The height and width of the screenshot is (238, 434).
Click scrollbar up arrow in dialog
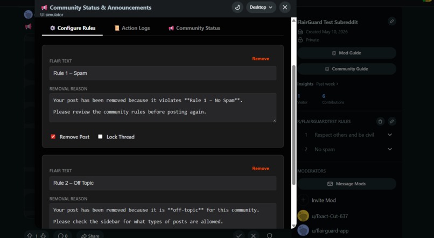click(x=293, y=20)
